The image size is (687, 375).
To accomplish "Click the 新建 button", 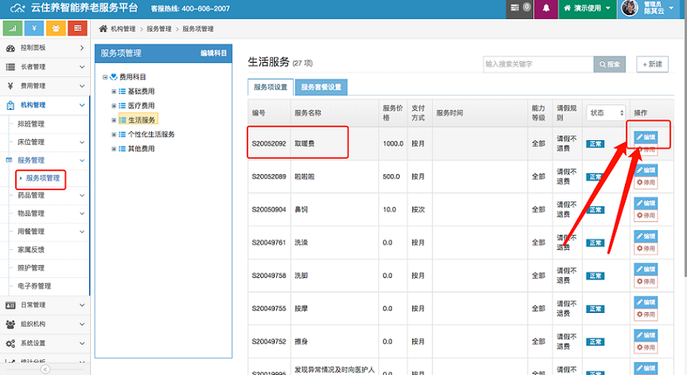I will pyautogui.click(x=653, y=64).
